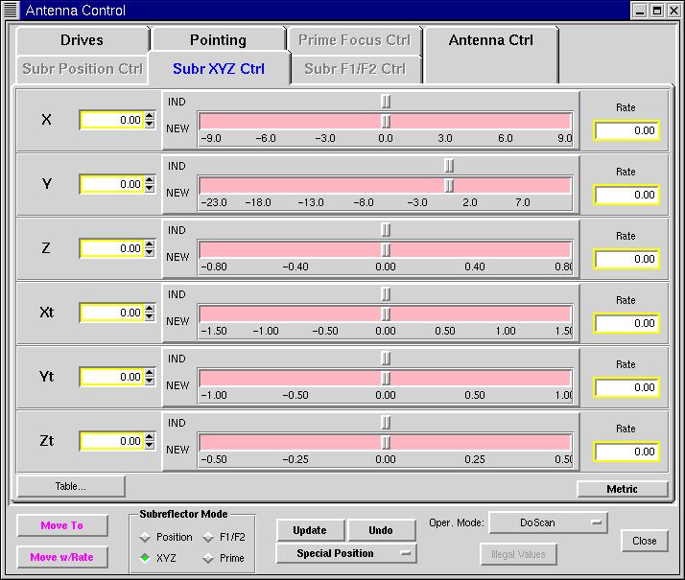685x580 pixels.
Task: Click the X NEW slider handle
Action: point(387,121)
